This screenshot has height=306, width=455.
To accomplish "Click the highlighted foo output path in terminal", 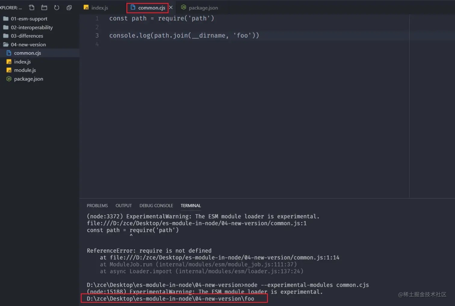I will click(x=170, y=298).
